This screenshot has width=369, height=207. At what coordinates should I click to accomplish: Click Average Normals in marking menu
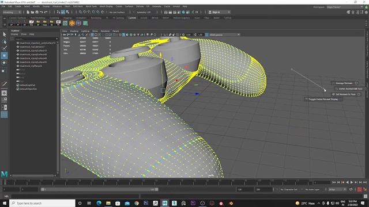click(x=344, y=83)
